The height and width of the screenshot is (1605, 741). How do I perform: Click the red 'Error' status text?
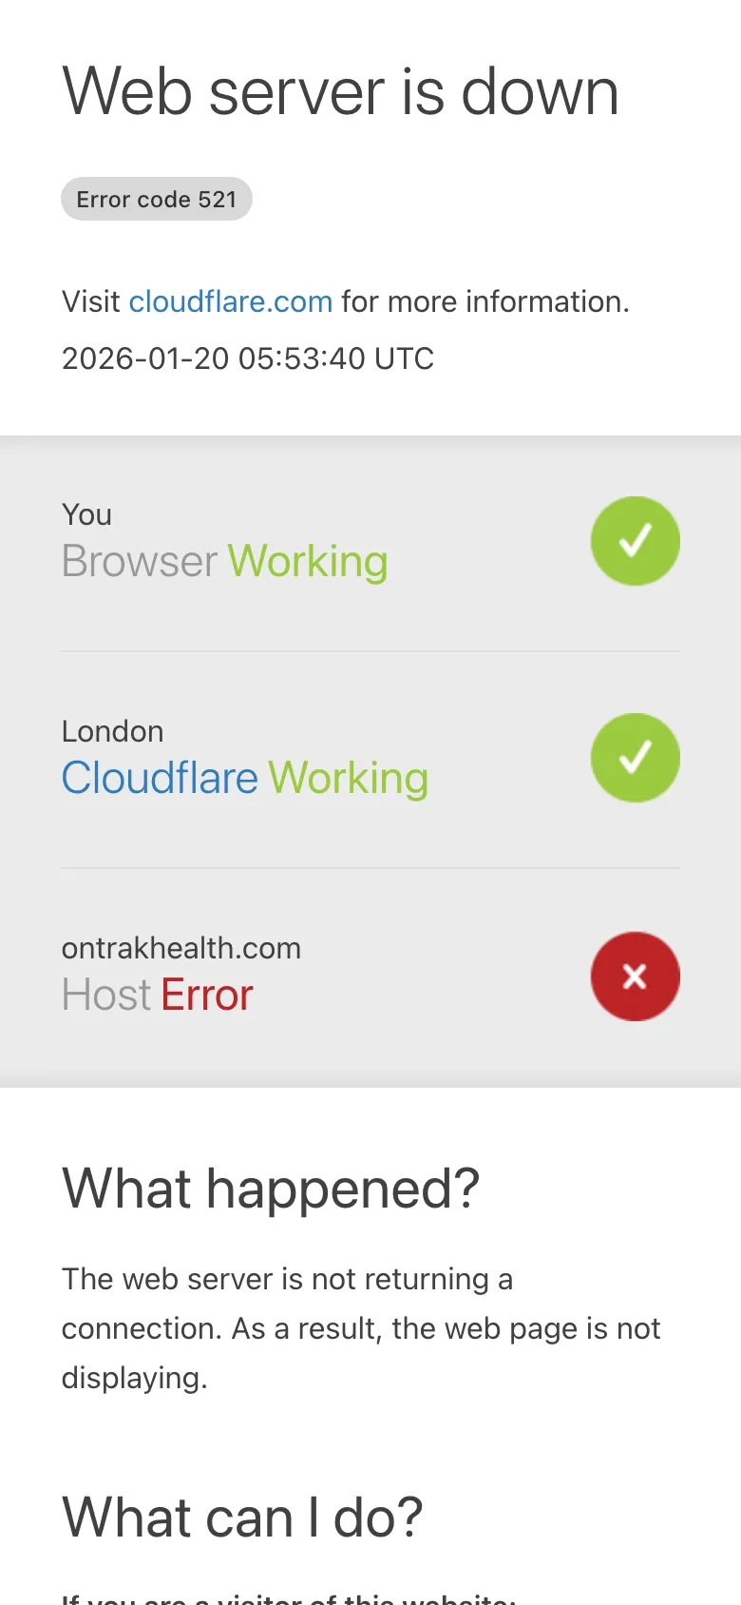click(x=207, y=996)
